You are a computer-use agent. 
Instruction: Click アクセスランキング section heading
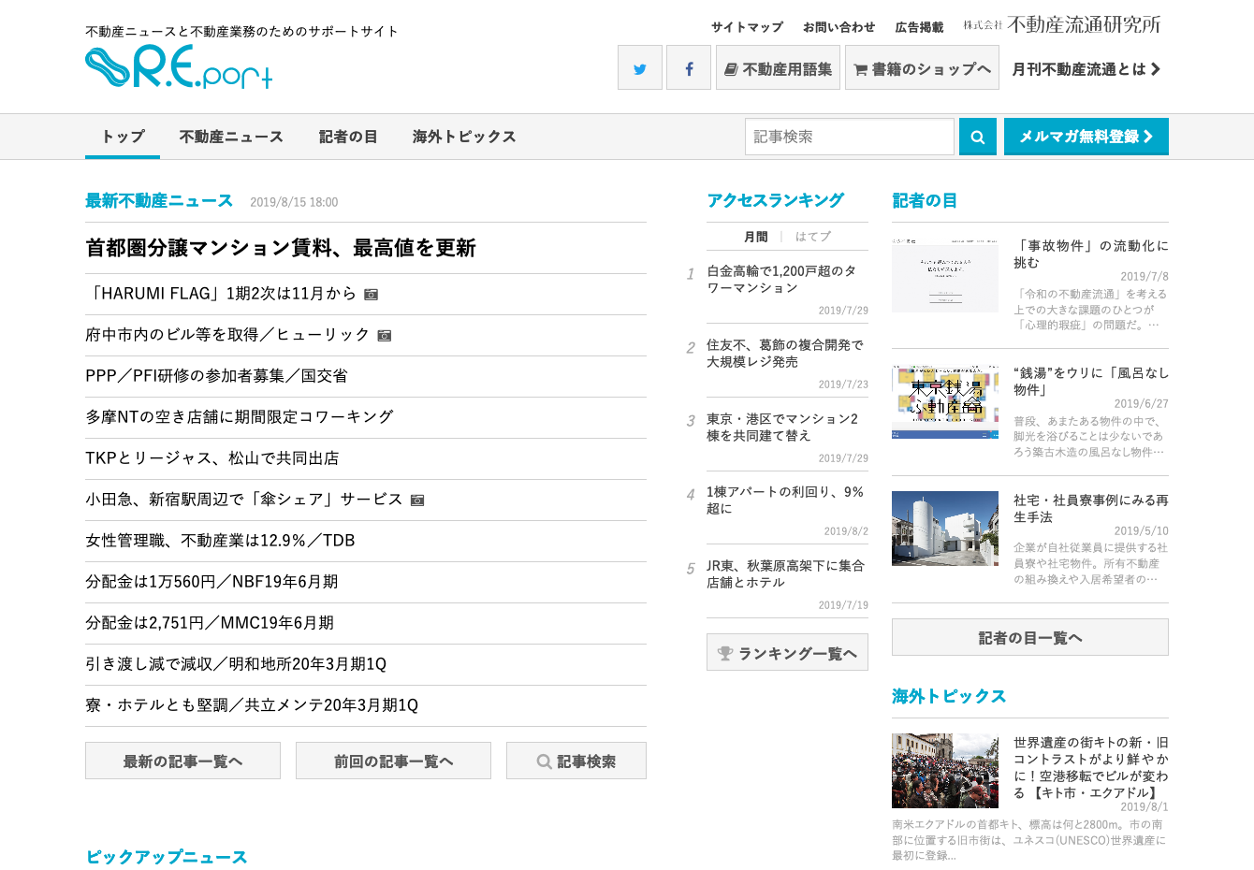[775, 200]
